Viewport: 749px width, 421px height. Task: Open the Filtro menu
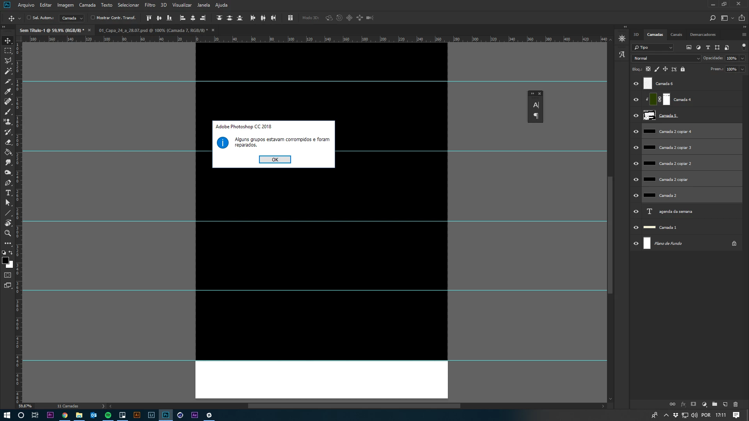point(150,5)
